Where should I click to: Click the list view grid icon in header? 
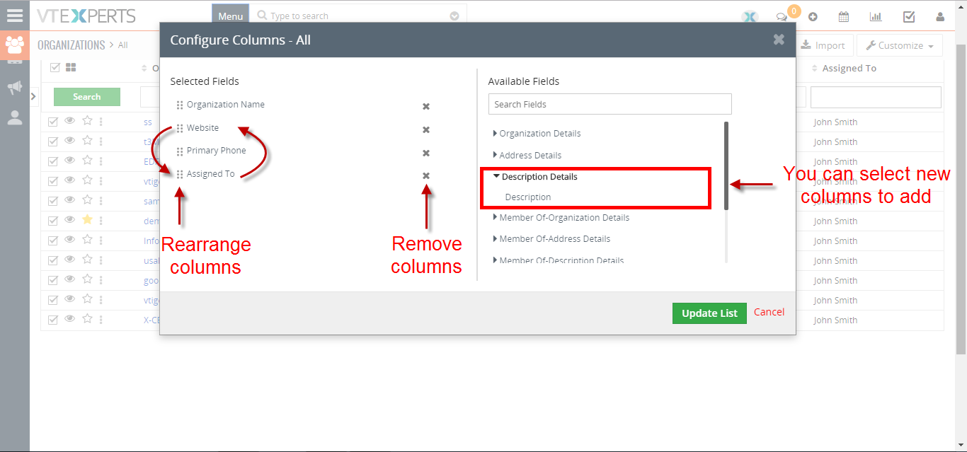(x=71, y=68)
